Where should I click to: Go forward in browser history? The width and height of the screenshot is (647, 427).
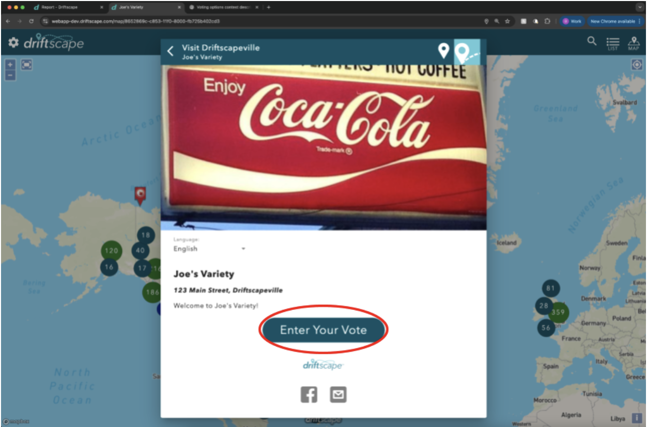[x=19, y=21]
